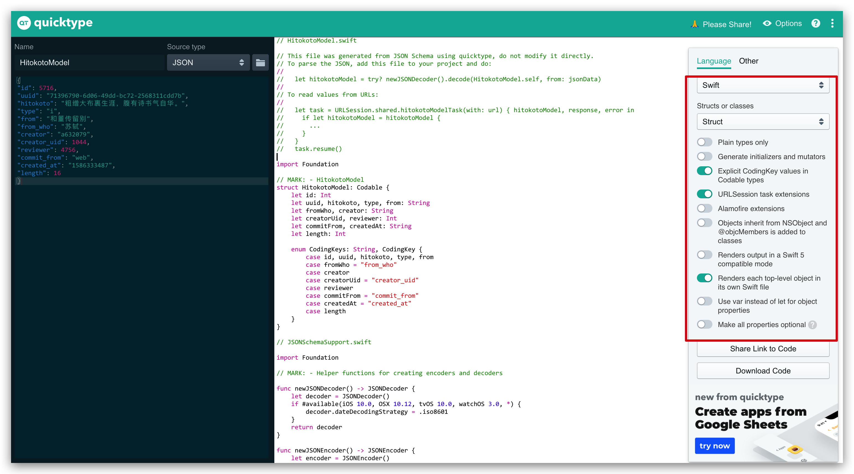
Task: Open the Swift language dropdown
Action: click(x=762, y=85)
